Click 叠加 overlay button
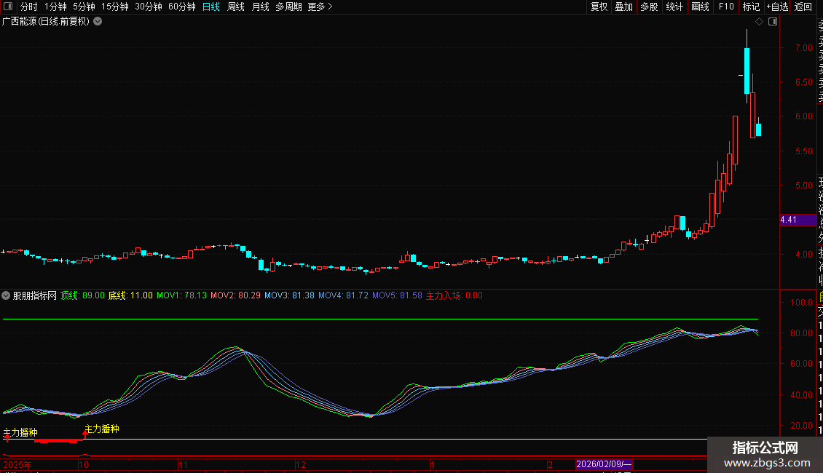 click(x=624, y=7)
